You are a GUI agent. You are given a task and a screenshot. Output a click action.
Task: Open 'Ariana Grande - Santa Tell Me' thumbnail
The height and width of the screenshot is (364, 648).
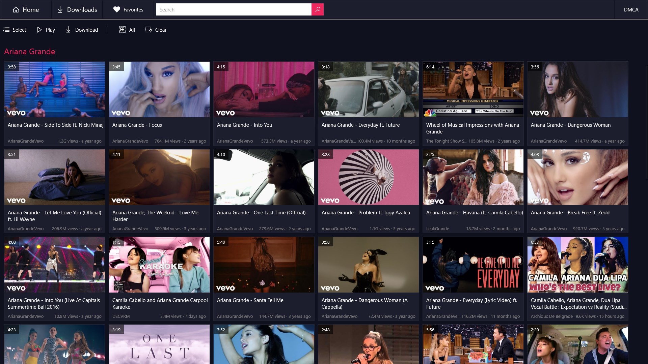click(264, 265)
